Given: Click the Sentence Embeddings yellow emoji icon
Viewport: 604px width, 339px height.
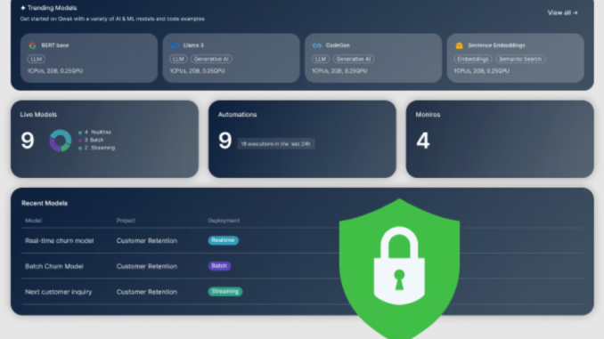Looking at the screenshot, I should [459, 45].
